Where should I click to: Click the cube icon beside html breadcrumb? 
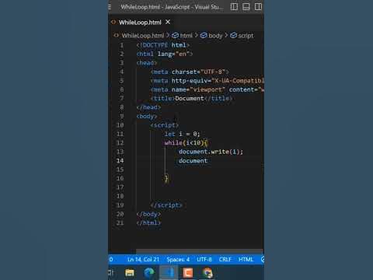(176, 36)
